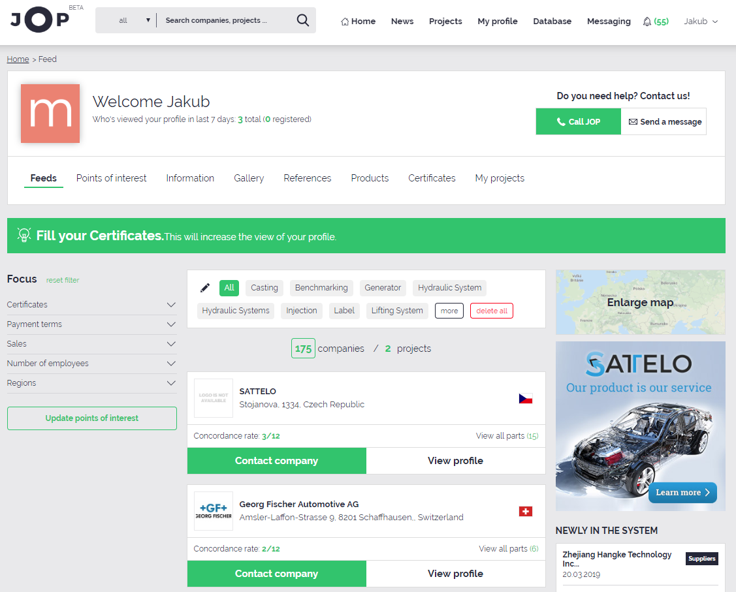Click the orange profile avatar
The width and height of the screenshot is (736, 592).
click(50, 114)
